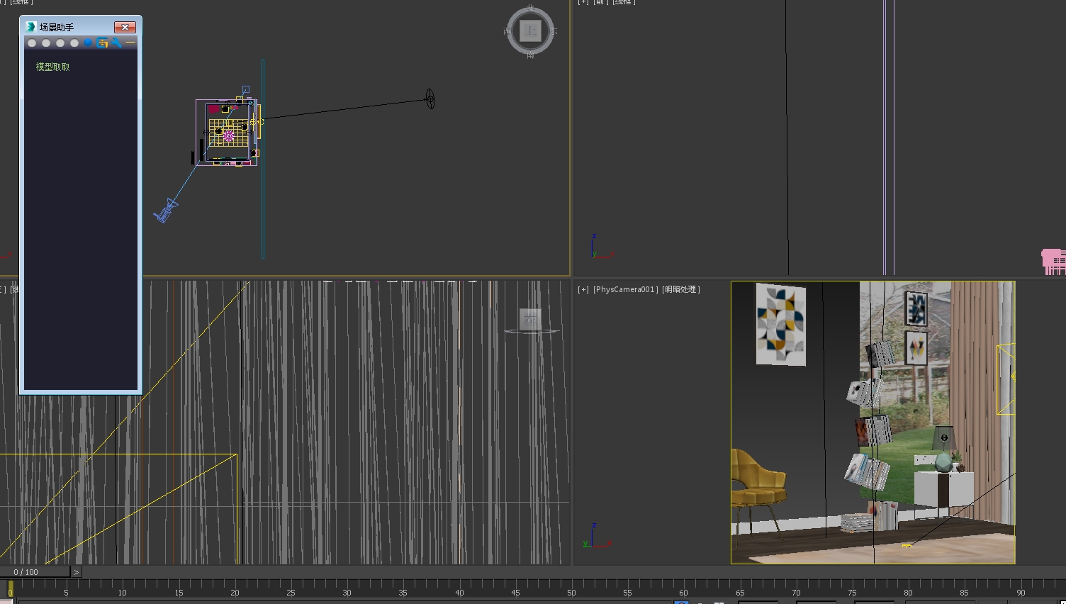Click the 北 compass label on ViewCube

tap(530, 8)
